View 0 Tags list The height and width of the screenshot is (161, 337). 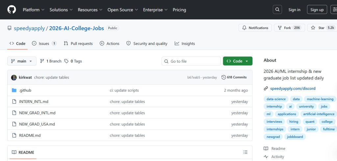click(73, 61)
